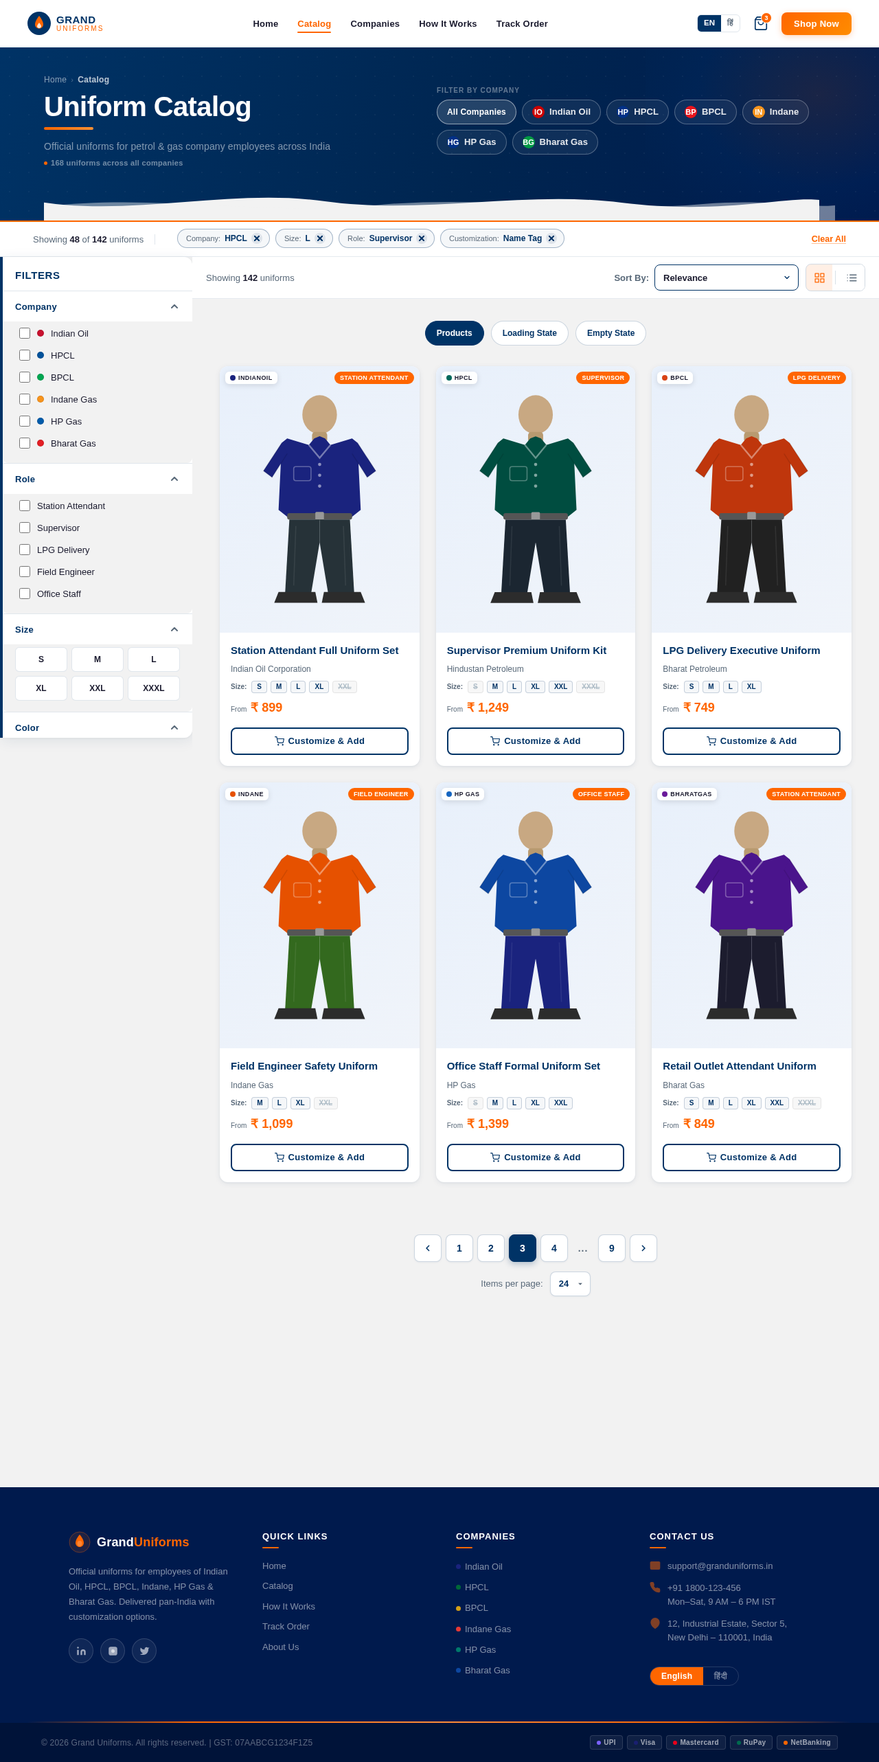Check the Indian Oil company checkbox

click(25, 333)
